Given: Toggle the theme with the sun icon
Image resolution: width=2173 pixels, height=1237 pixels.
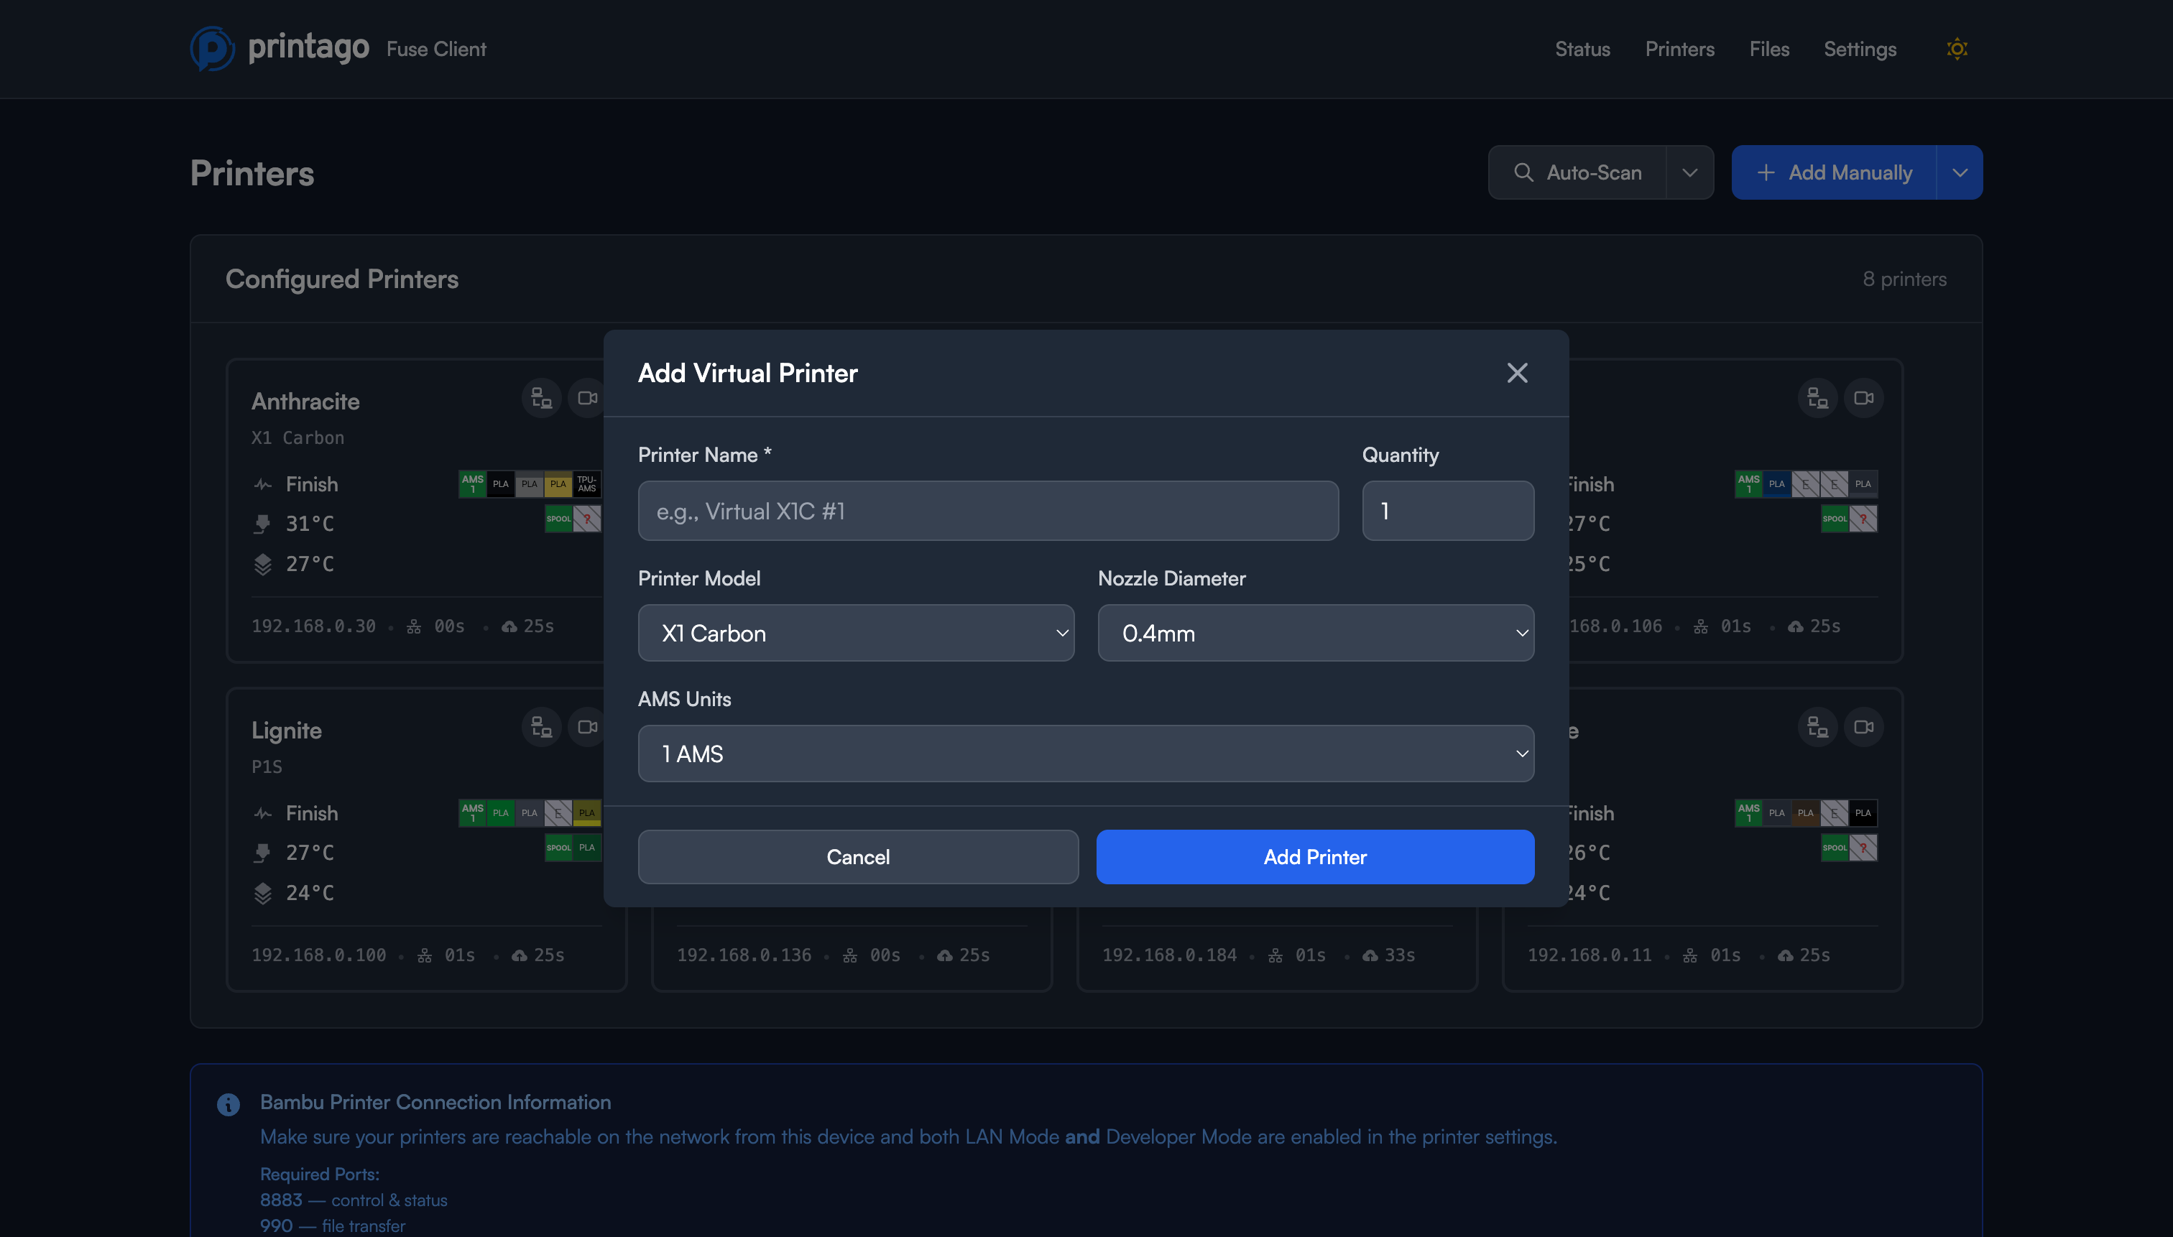Looking at the screenshot, I should (1957, 48).
